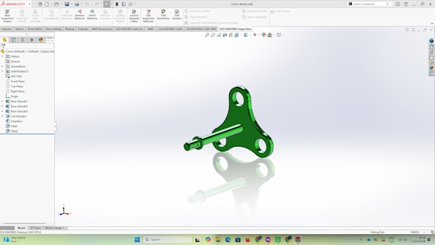The width and height of the screenshot is (435, 245).
Task: Switch to the Sheet Metal tab
Action: point(35,29)
